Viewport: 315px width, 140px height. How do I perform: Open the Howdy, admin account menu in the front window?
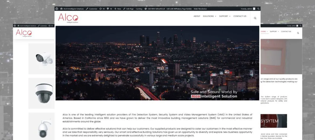click(248, 9)
